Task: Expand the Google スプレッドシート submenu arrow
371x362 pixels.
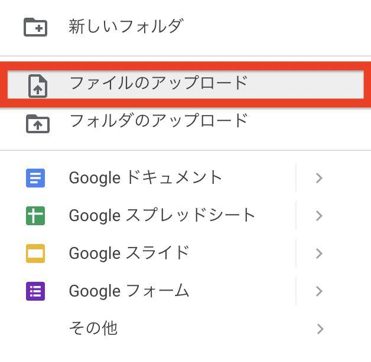Action: pyautogui.click(x=319, y=216)
